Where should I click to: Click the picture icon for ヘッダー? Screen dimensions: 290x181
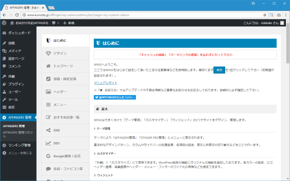click(48, 91)
